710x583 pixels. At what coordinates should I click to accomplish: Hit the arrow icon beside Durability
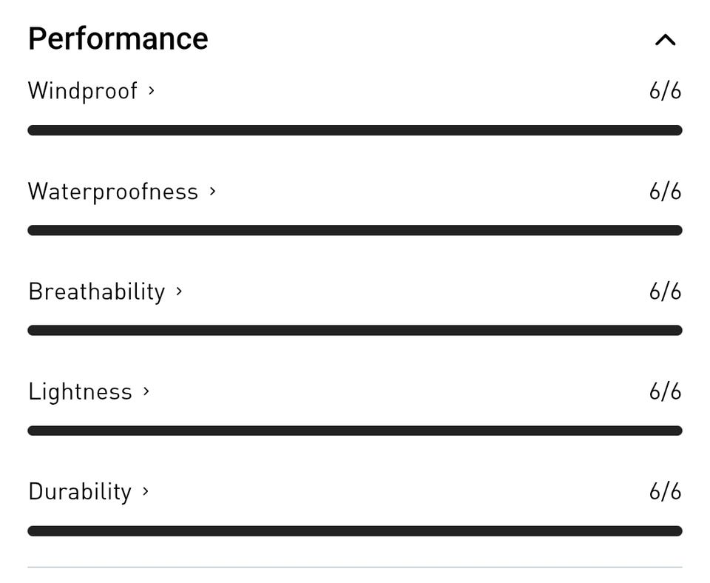click(x=146, y=491)
